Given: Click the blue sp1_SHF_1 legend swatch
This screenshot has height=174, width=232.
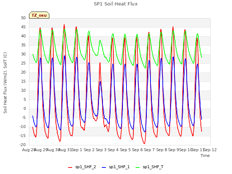Looking at the screenshot, I should [104, 167].
